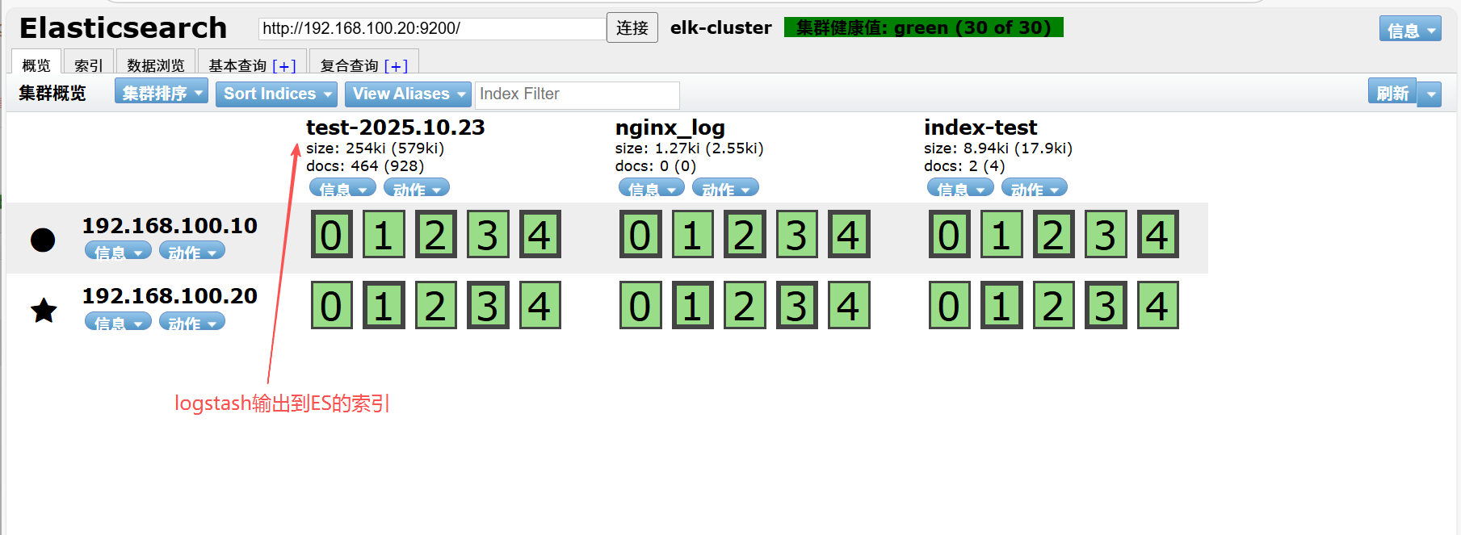Viewport: 1461px width, 535px height.
Task: Click shard 1 of nginx_log on node 192.168.100.10
Action: click(x=692, y=234)
